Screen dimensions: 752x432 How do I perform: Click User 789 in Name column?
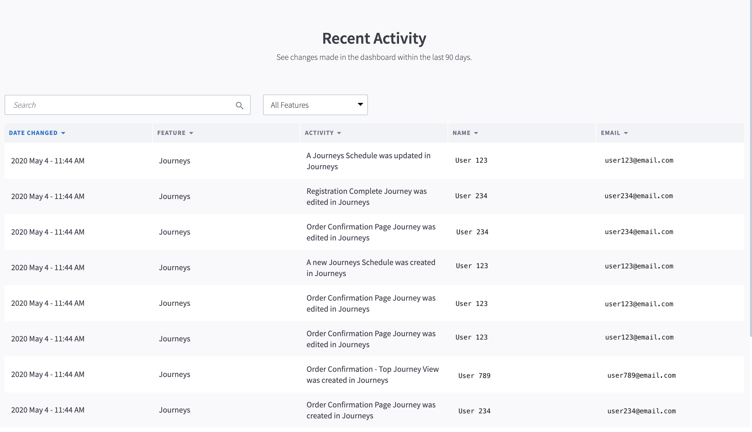(474, 376)
